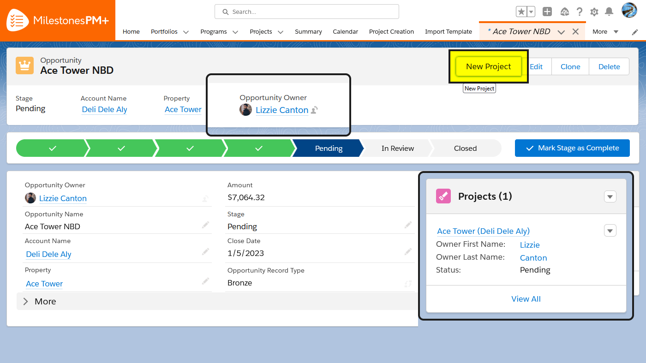646x363 pixels.
Task: Click Lizzie Canton avatar in details section
Action: pos(30,198)
